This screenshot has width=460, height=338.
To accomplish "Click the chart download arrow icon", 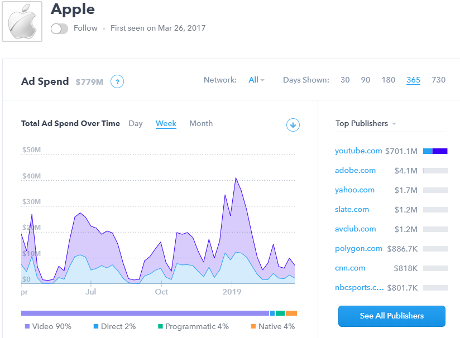I will tap(293, 125).
